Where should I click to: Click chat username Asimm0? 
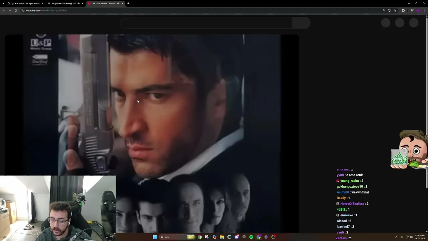click(343, 192)
